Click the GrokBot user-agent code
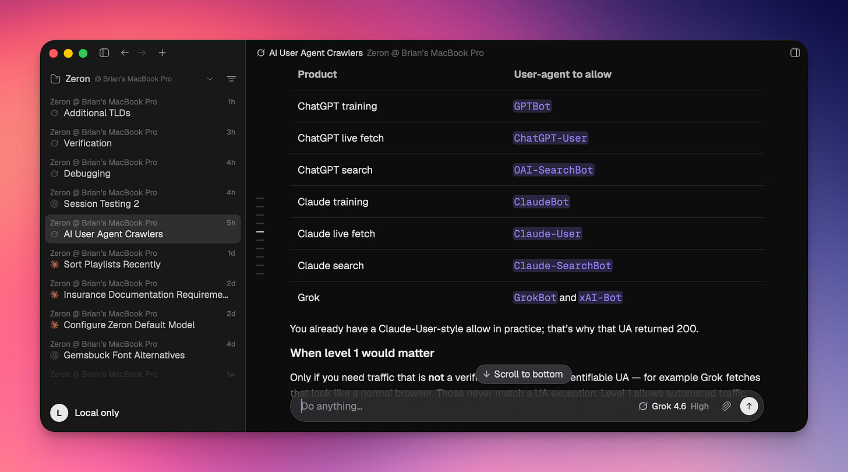The width and height of the screenshot is (848, 472). [535, 297]
